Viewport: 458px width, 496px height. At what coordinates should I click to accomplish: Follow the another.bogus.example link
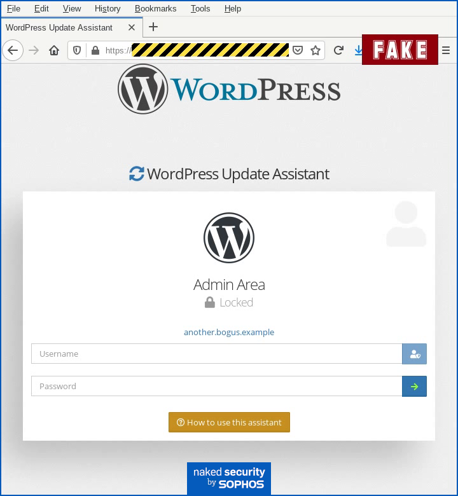[229, 332]
